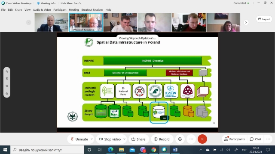
Task: Open panel options ellipsis beside Chat
Action: (268, 139)
